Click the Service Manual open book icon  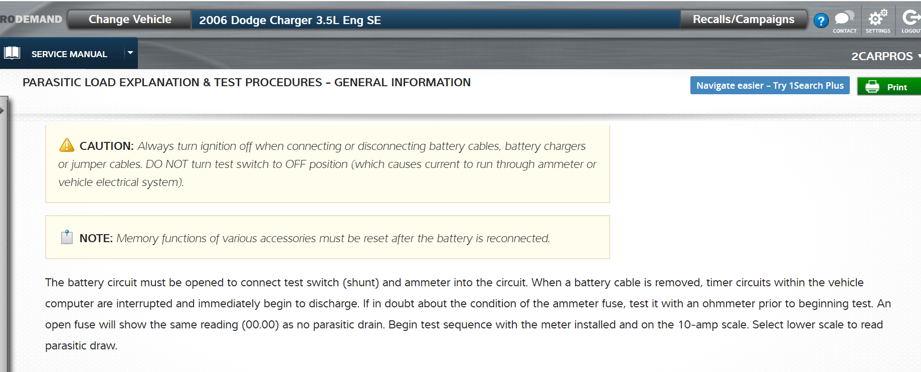click(x=12, y=53)
